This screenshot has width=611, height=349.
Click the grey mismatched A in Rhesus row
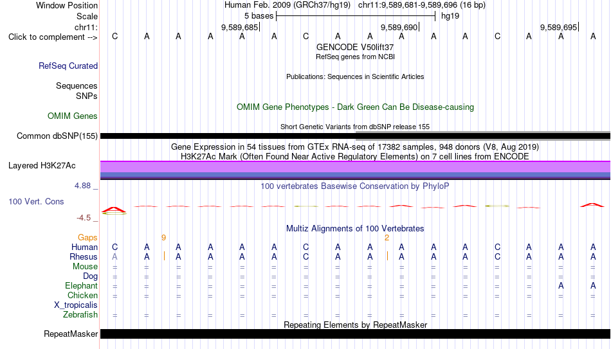114,256
